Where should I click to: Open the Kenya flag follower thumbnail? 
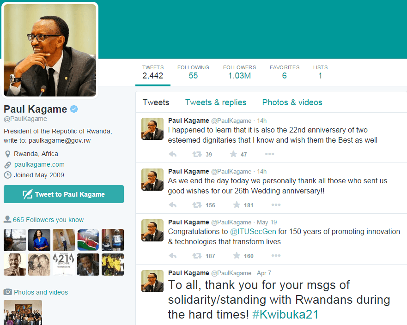tap(88, 240)
